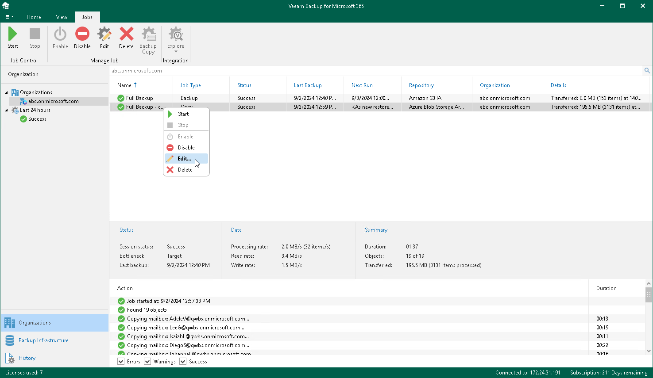Select the IsaiahL mailbox copy log row
Viewport: 653px width, 378px height.
(x=378, y=336)
